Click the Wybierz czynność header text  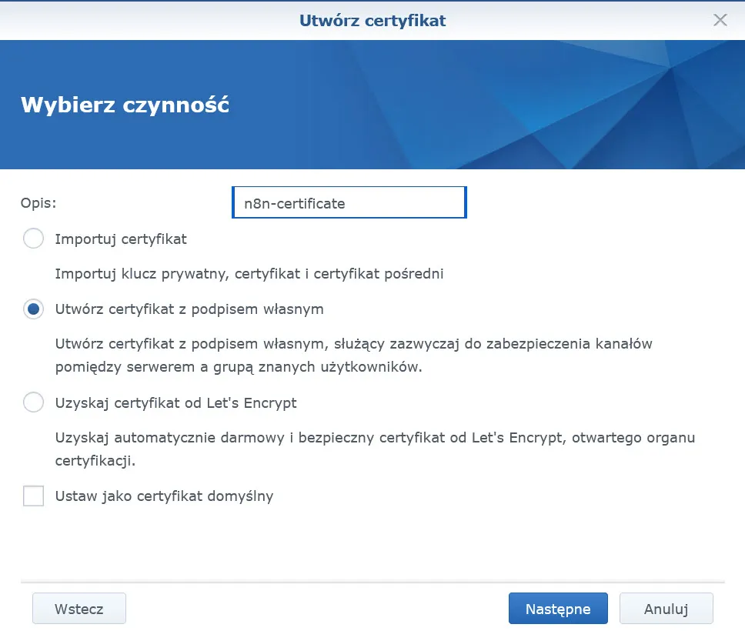click(x=125, y=105)
